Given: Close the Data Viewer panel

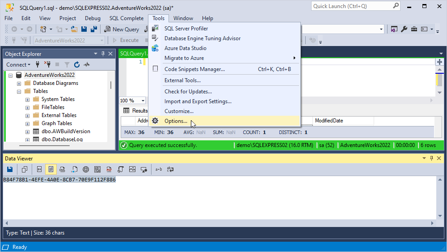Looking at the screenshot, I should click(x=439, y=158).
